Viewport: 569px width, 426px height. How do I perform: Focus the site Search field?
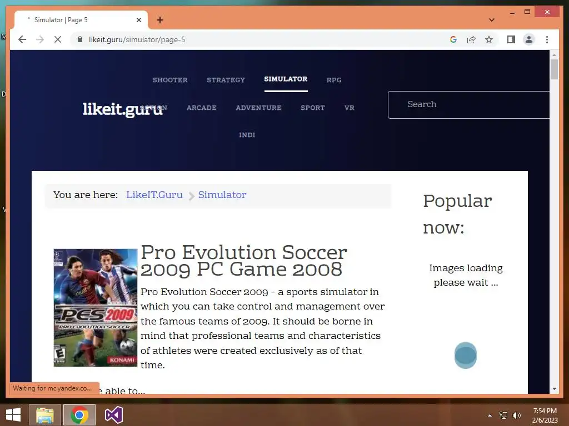point(468,105)
